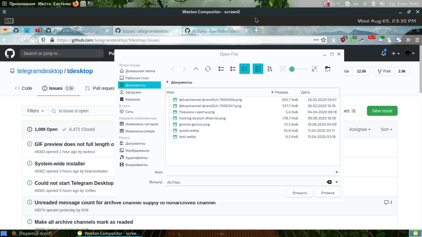Sort by the Имя column header
This screenshot has height=237, width=422.
point(220,92)
